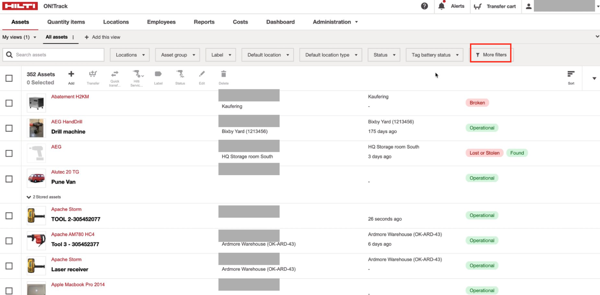Screen dimensions: 600x295
Task: Switch to the Costs tab
Action: (240, 22)
